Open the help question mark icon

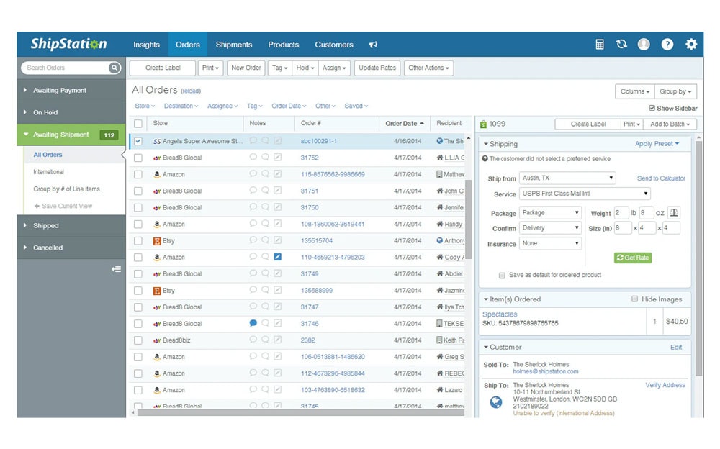click(x=667, y=45)
